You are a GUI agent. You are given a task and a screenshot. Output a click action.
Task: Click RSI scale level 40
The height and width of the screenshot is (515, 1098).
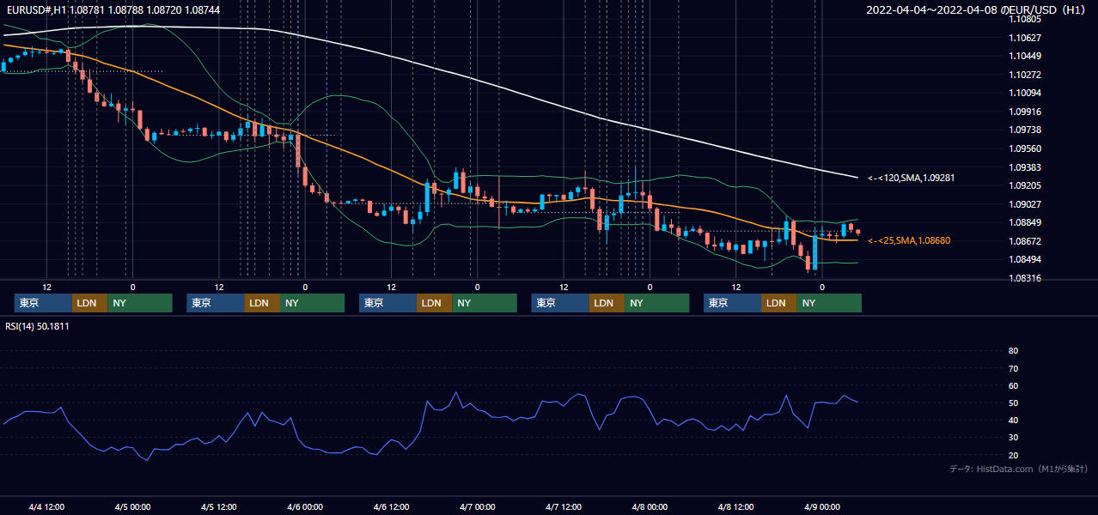[x=1013, y=421]
